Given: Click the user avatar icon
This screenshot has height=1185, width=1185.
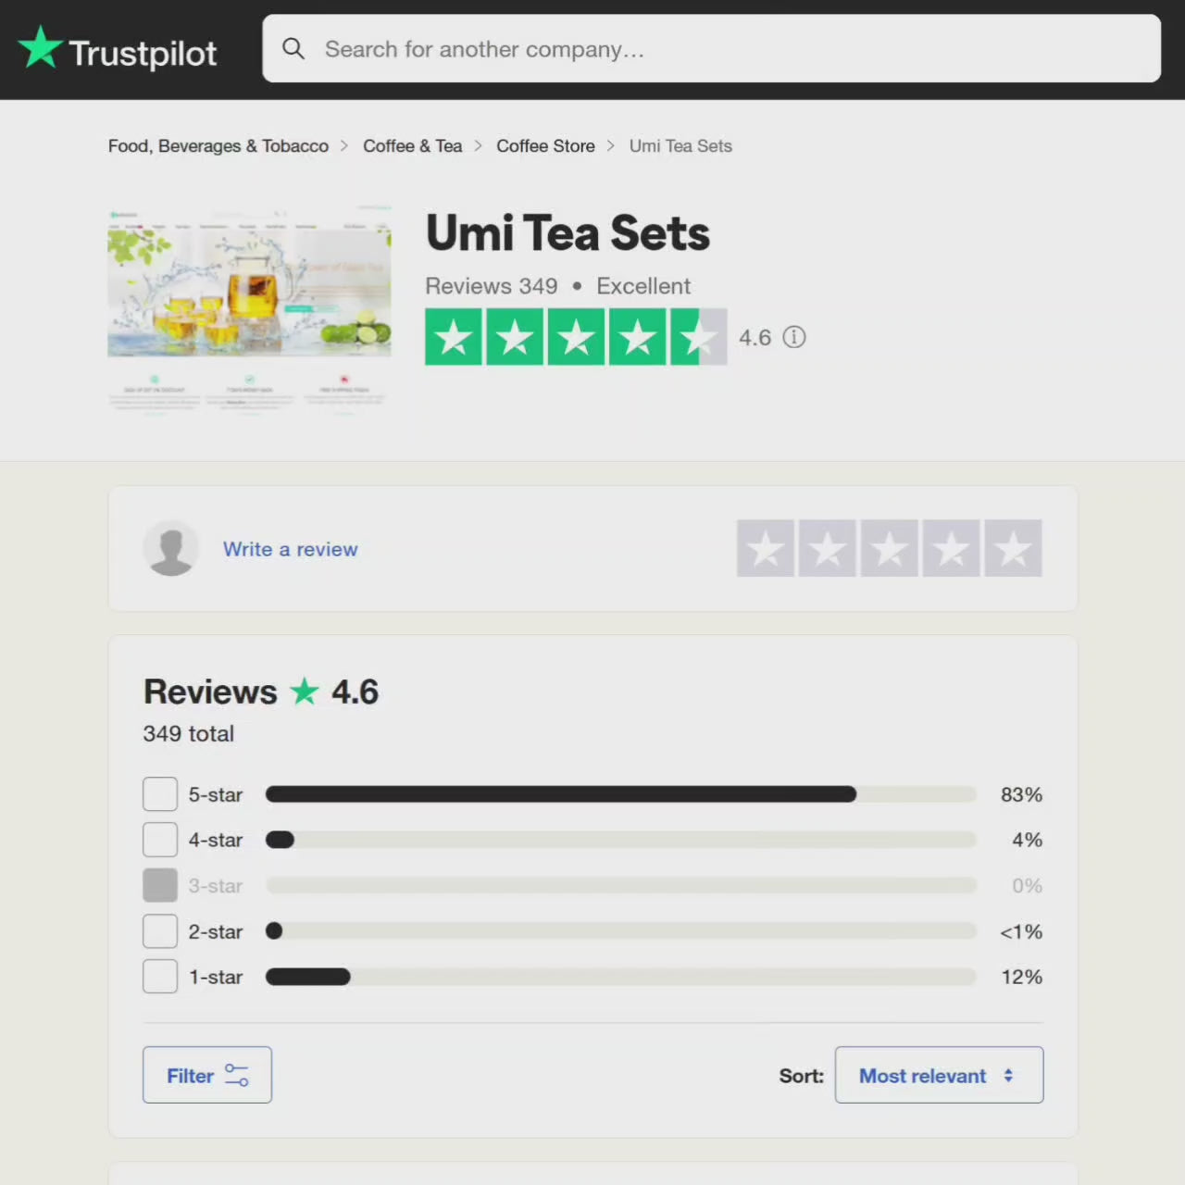Looking at the screenshot, I should [171, 548].
